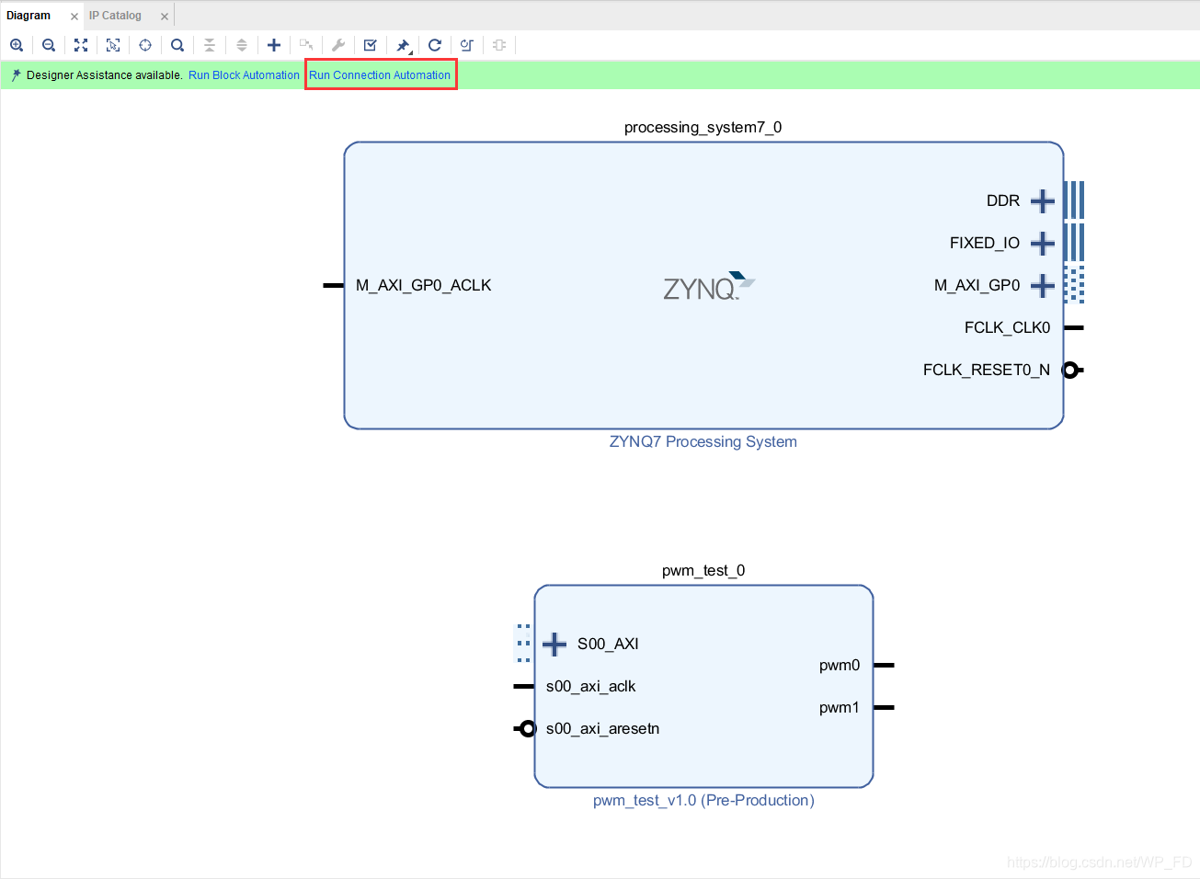Click the Auto-fit Selection crosshair icon
This screenshot has width=1200, height=879.
(145, 45)
